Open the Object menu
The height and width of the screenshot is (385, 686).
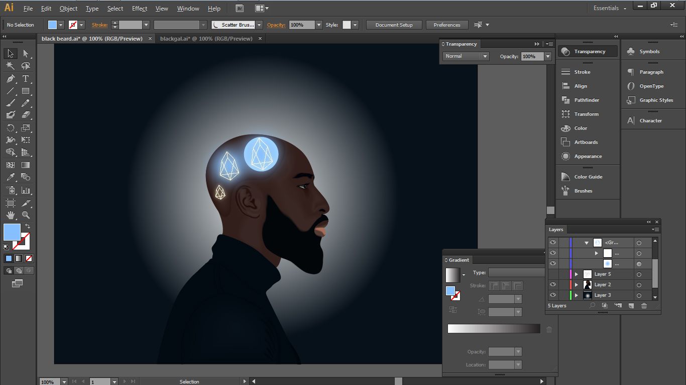[68, 9]
